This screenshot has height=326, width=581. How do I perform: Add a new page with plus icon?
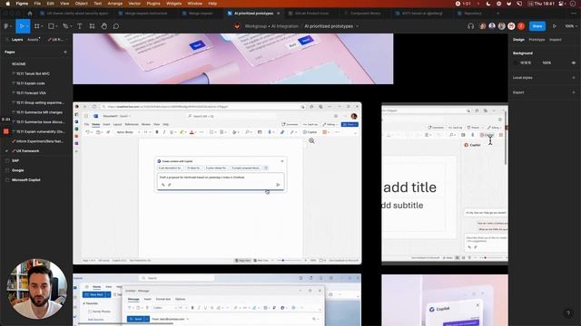[65, 53]
